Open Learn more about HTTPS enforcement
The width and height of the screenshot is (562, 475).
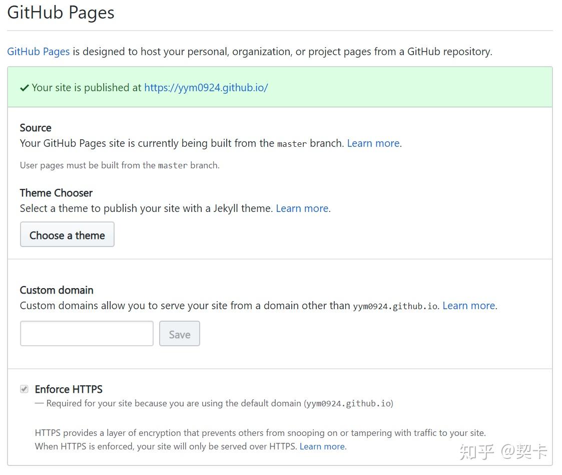pyautogui.click(x=321, y=446)
